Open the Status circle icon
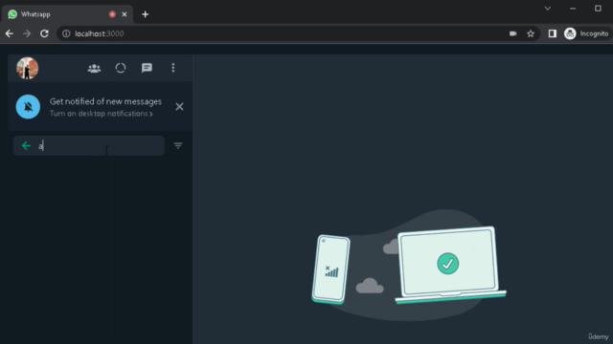The image size is (613, 344). click(x=121, y=68)
